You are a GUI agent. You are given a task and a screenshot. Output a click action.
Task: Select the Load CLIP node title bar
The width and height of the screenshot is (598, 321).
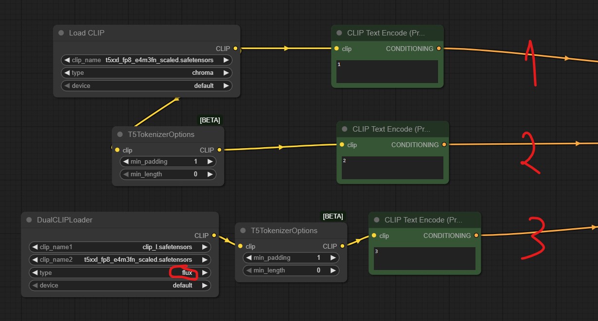(x=146, y=33)
